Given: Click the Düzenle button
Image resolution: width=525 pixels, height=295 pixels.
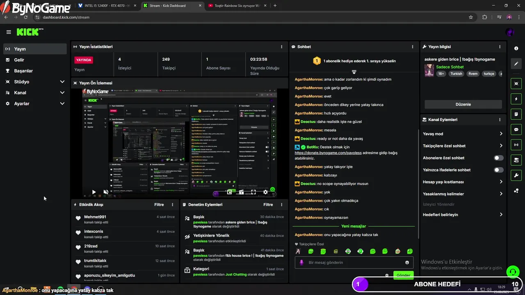Looking at the screenshot, I should [463, 104].
